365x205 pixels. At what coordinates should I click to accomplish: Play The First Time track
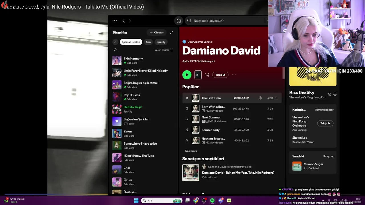point(187,98)
